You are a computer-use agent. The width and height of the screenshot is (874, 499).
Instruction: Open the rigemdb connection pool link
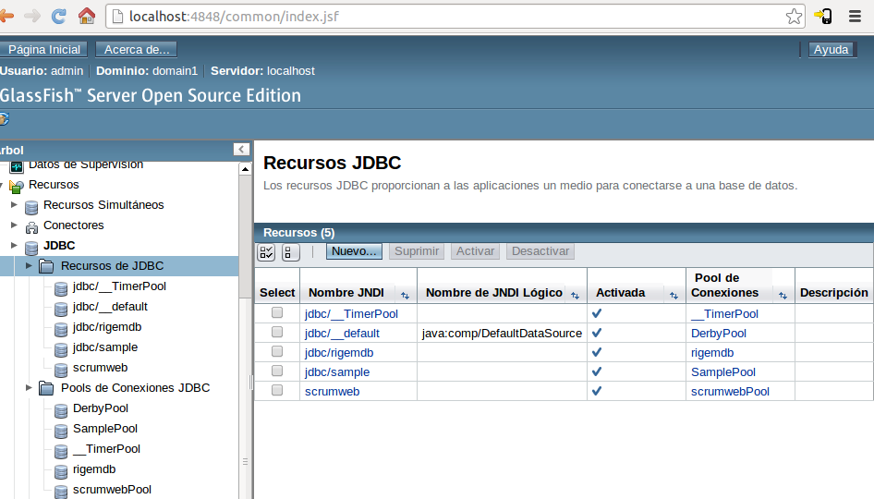[712, 353]
